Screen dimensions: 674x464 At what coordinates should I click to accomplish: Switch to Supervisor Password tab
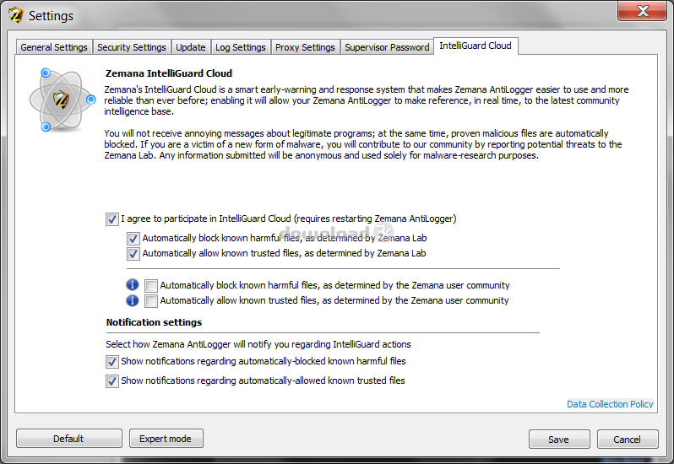click(387, 47)
